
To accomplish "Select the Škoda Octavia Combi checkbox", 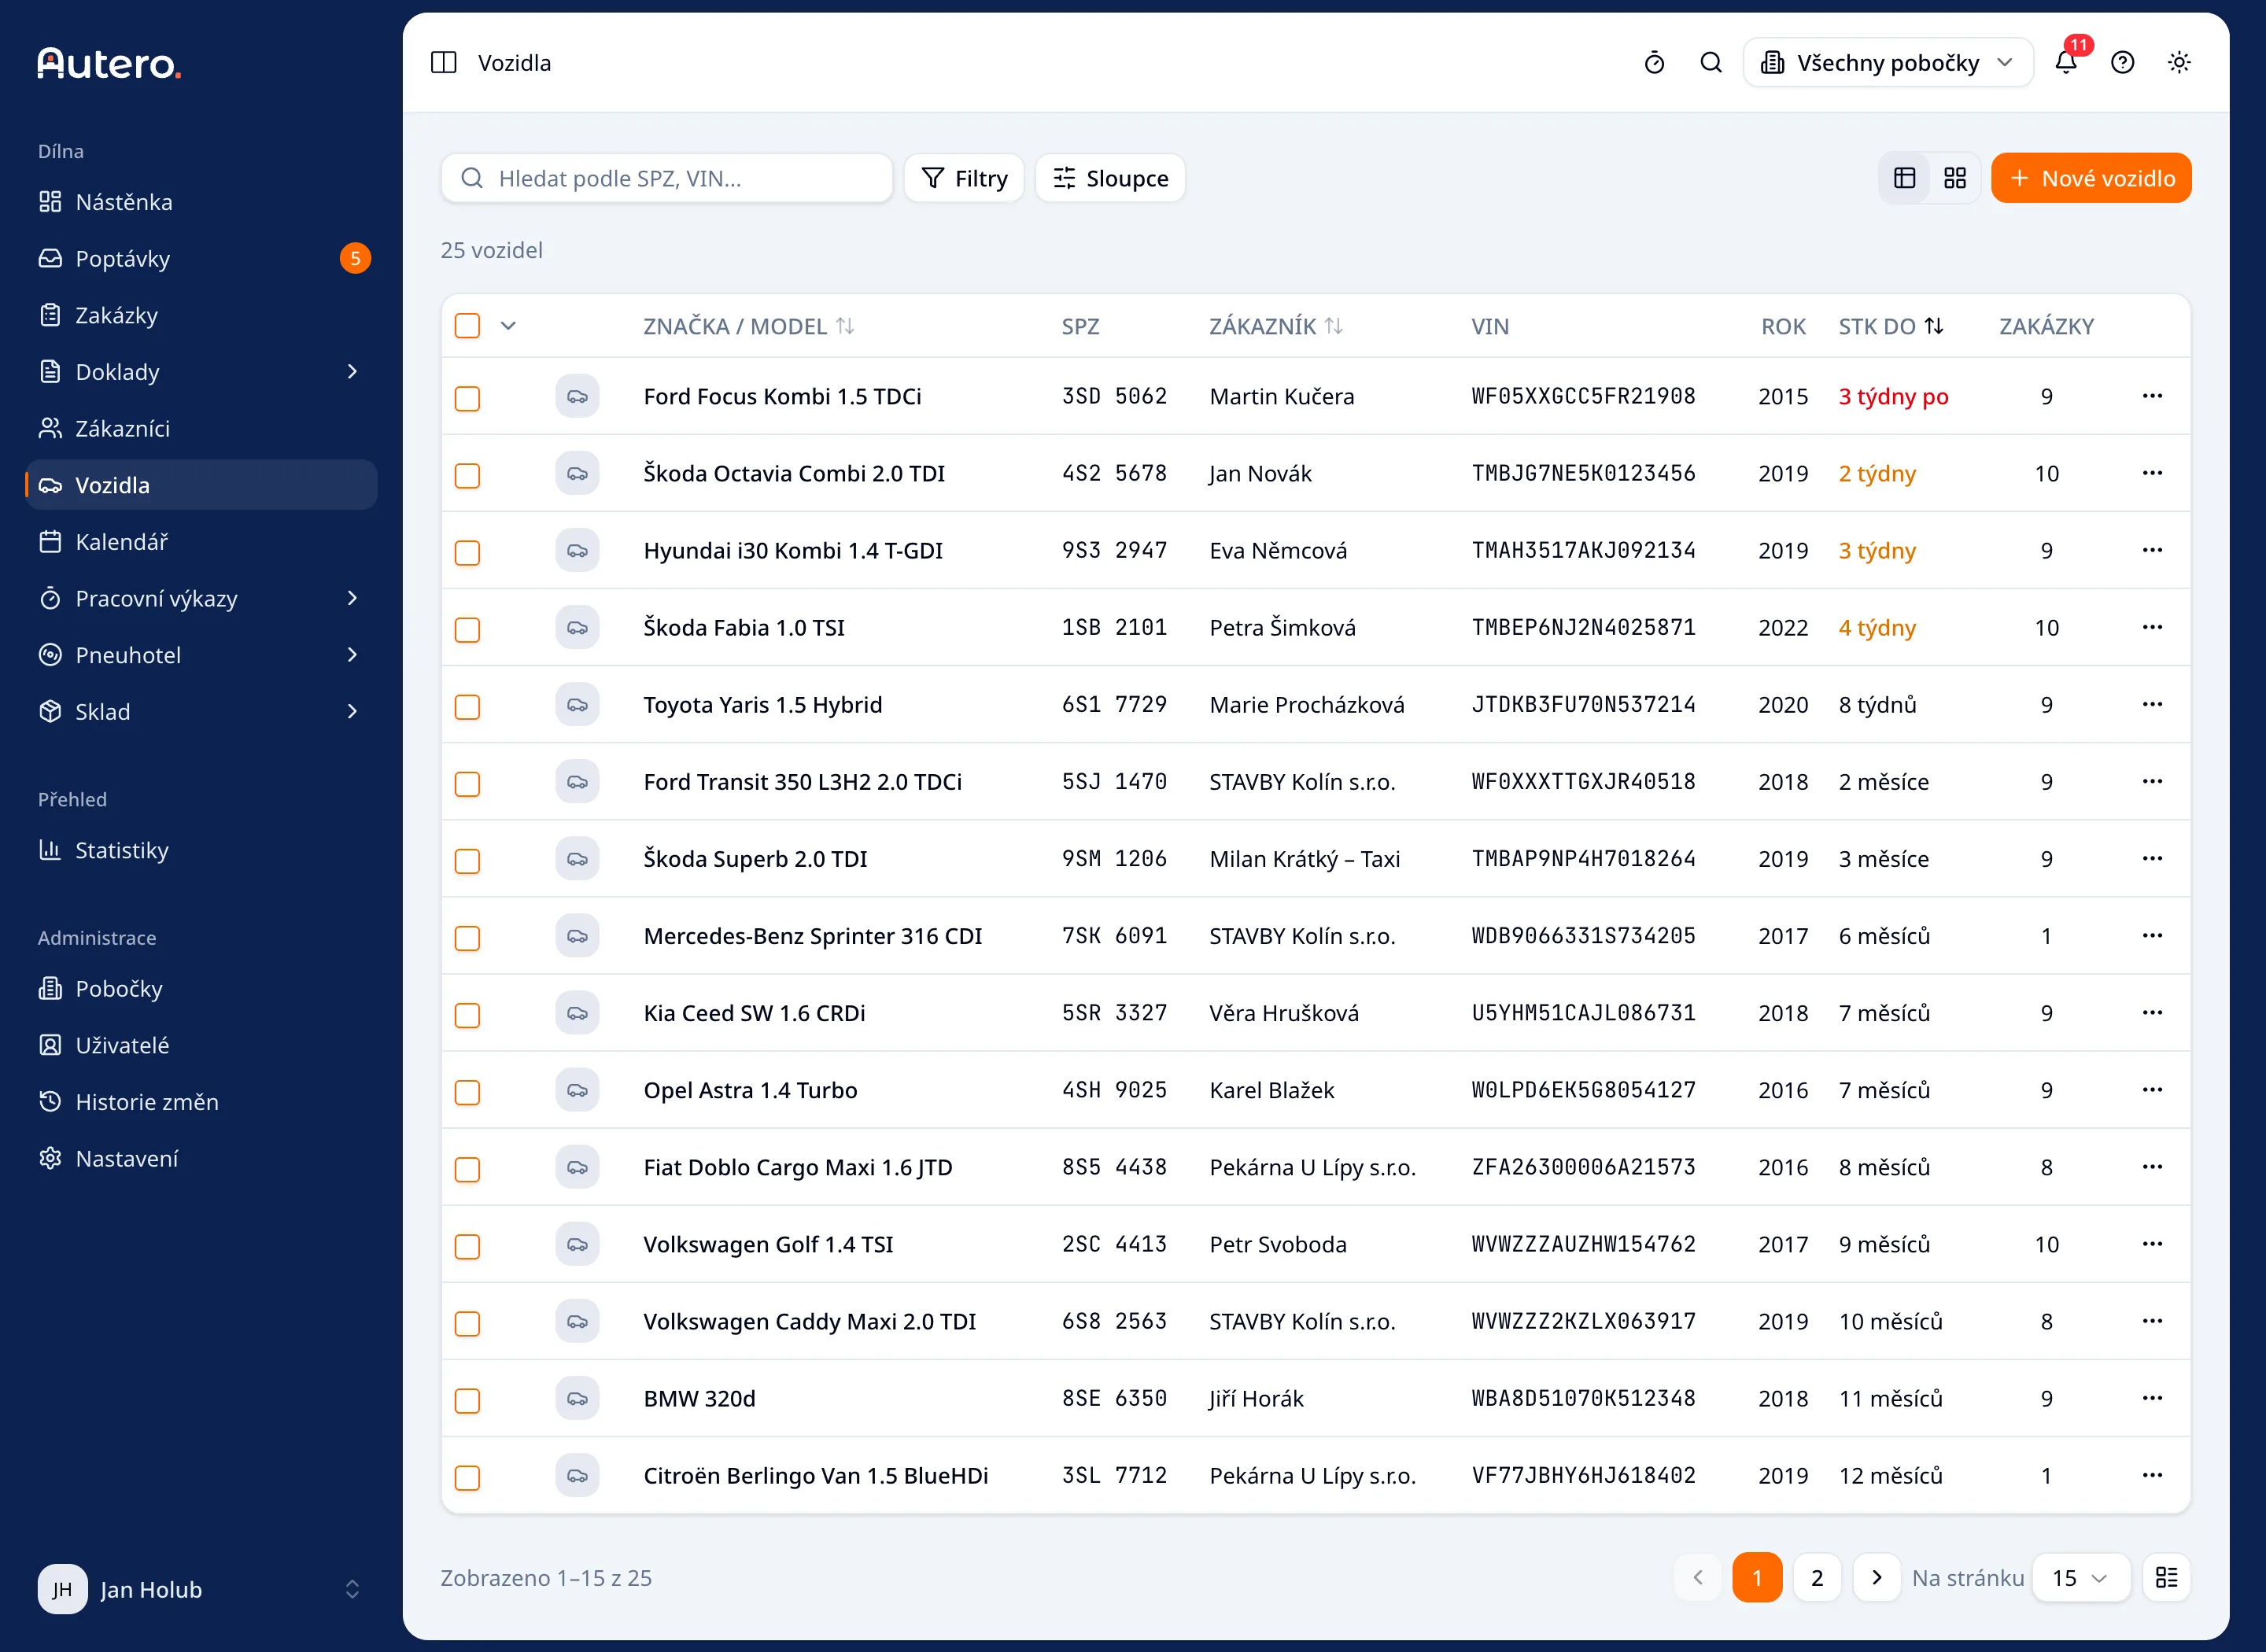I will (467, 475).
